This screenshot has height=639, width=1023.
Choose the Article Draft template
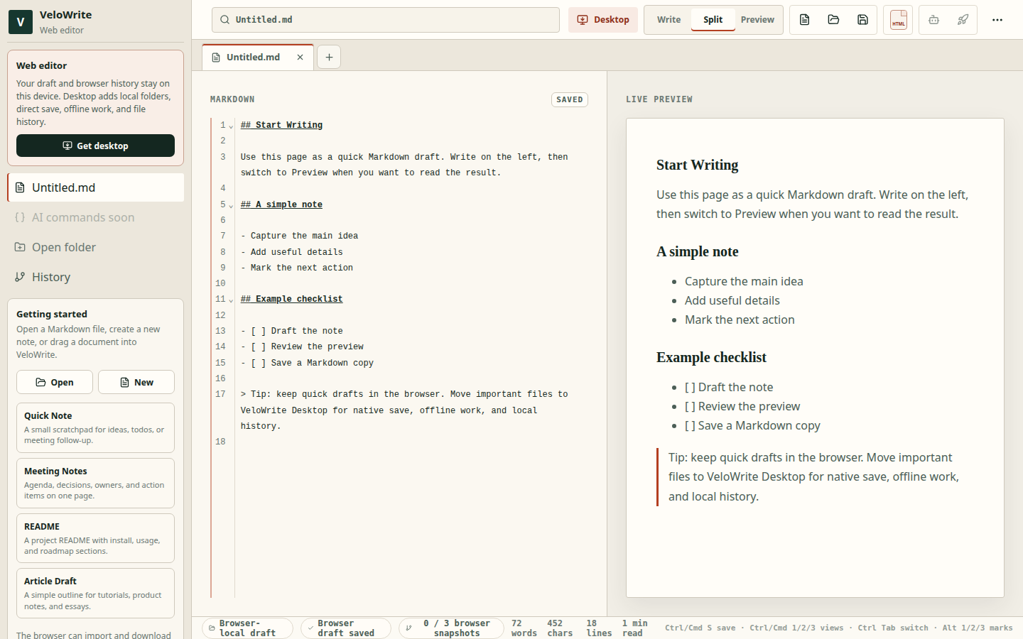(95, 594)
